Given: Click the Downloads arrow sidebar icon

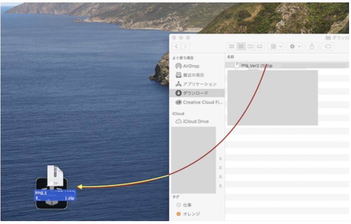Looking at the screenshot, I should 178,93.
